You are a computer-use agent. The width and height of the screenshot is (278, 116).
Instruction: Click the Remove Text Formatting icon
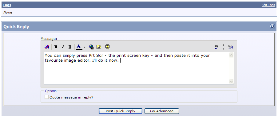(x=47, y=47)
